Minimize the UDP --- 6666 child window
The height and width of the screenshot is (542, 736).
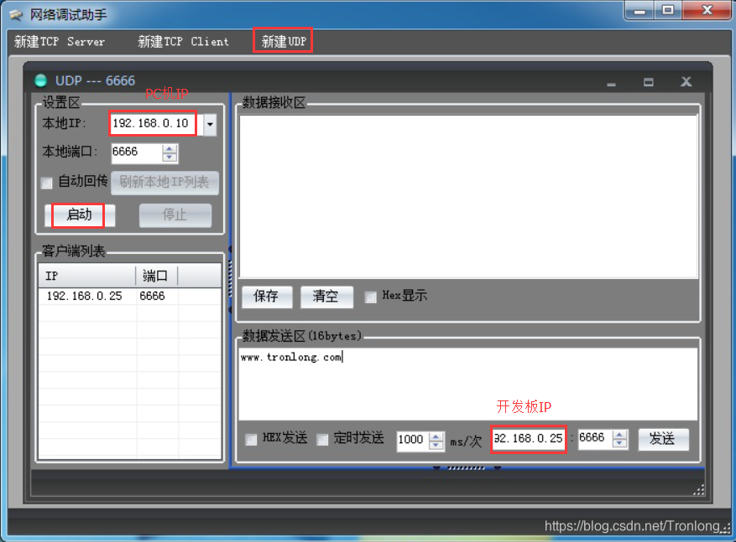pyautogui.click(x=611, y=84)
